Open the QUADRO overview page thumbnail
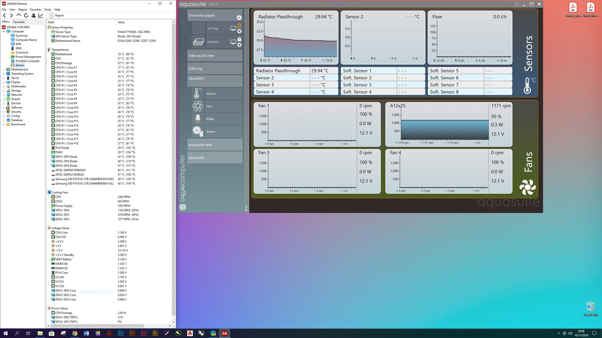Screen dimensions: 602x338 pyautogui.click(x=199, y=42)
